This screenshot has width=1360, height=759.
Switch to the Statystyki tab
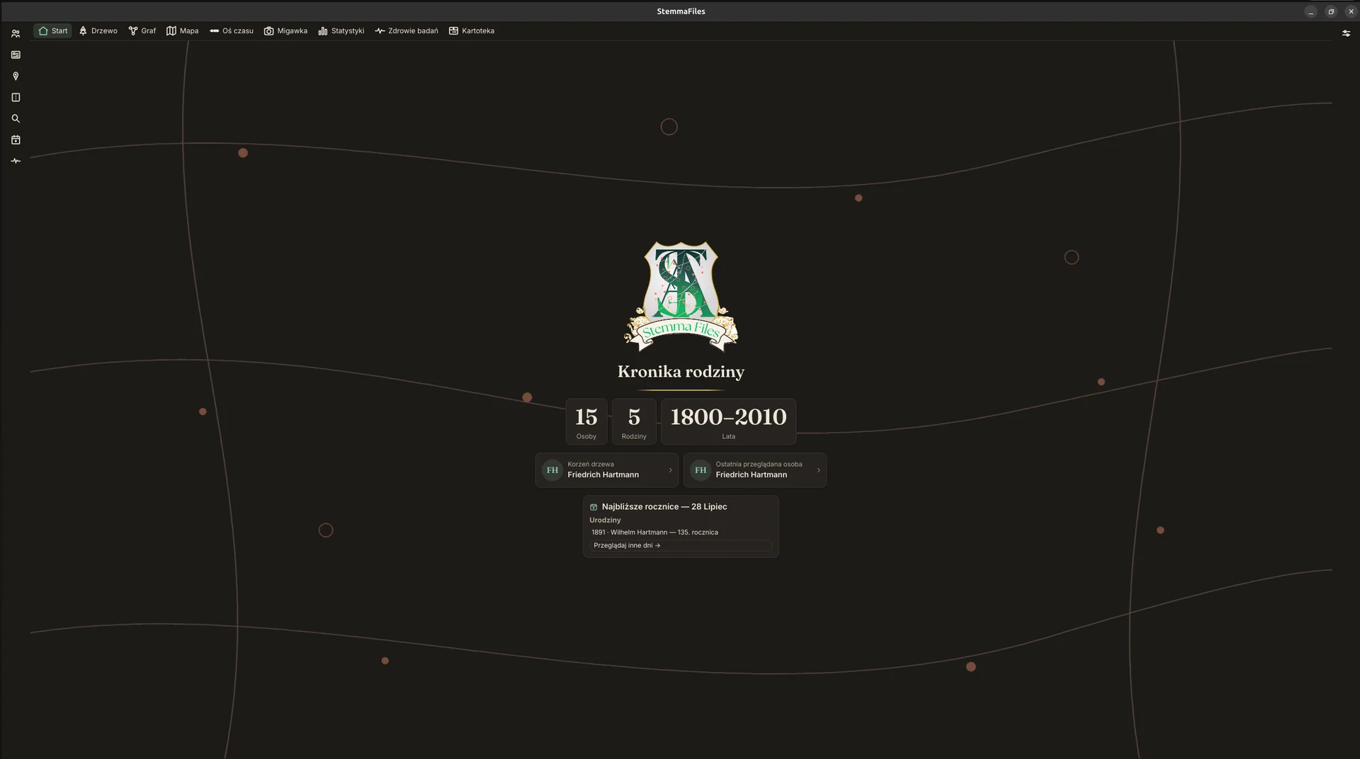coord(341,31)
